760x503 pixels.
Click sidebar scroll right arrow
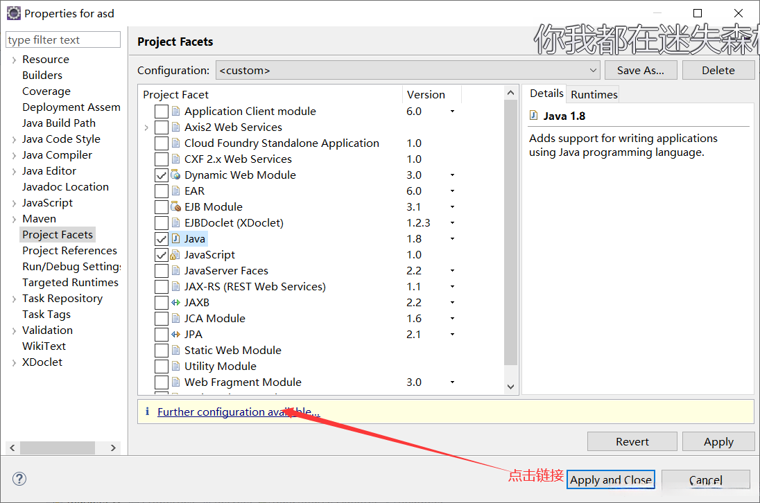114,448
